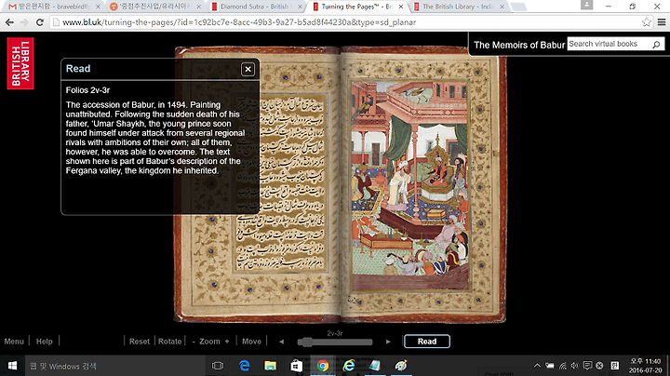Image resolution: width=670 pixels, height=376 pixels.
Task: Switch to The British Library tab
Action: [x=458, y=7]
